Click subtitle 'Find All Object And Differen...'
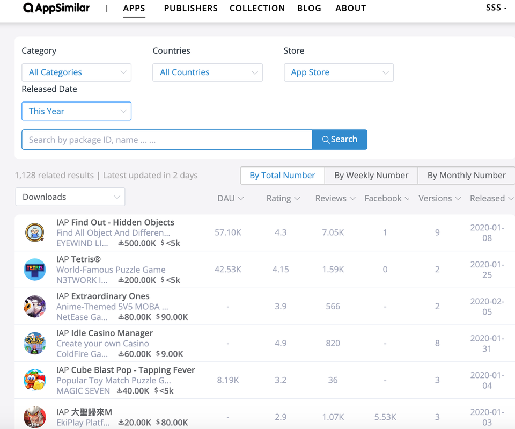Viewport: 515px width, 429px height. point(113,232)
